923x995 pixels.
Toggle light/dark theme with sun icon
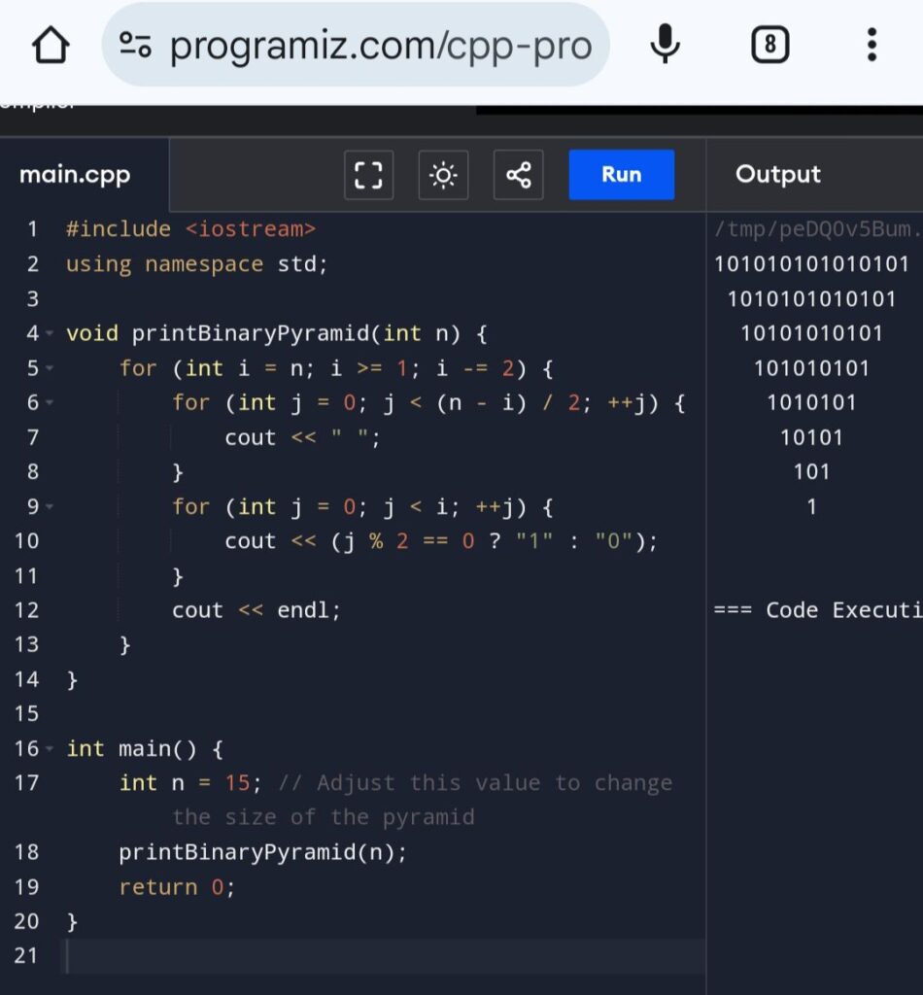(443, 175)
